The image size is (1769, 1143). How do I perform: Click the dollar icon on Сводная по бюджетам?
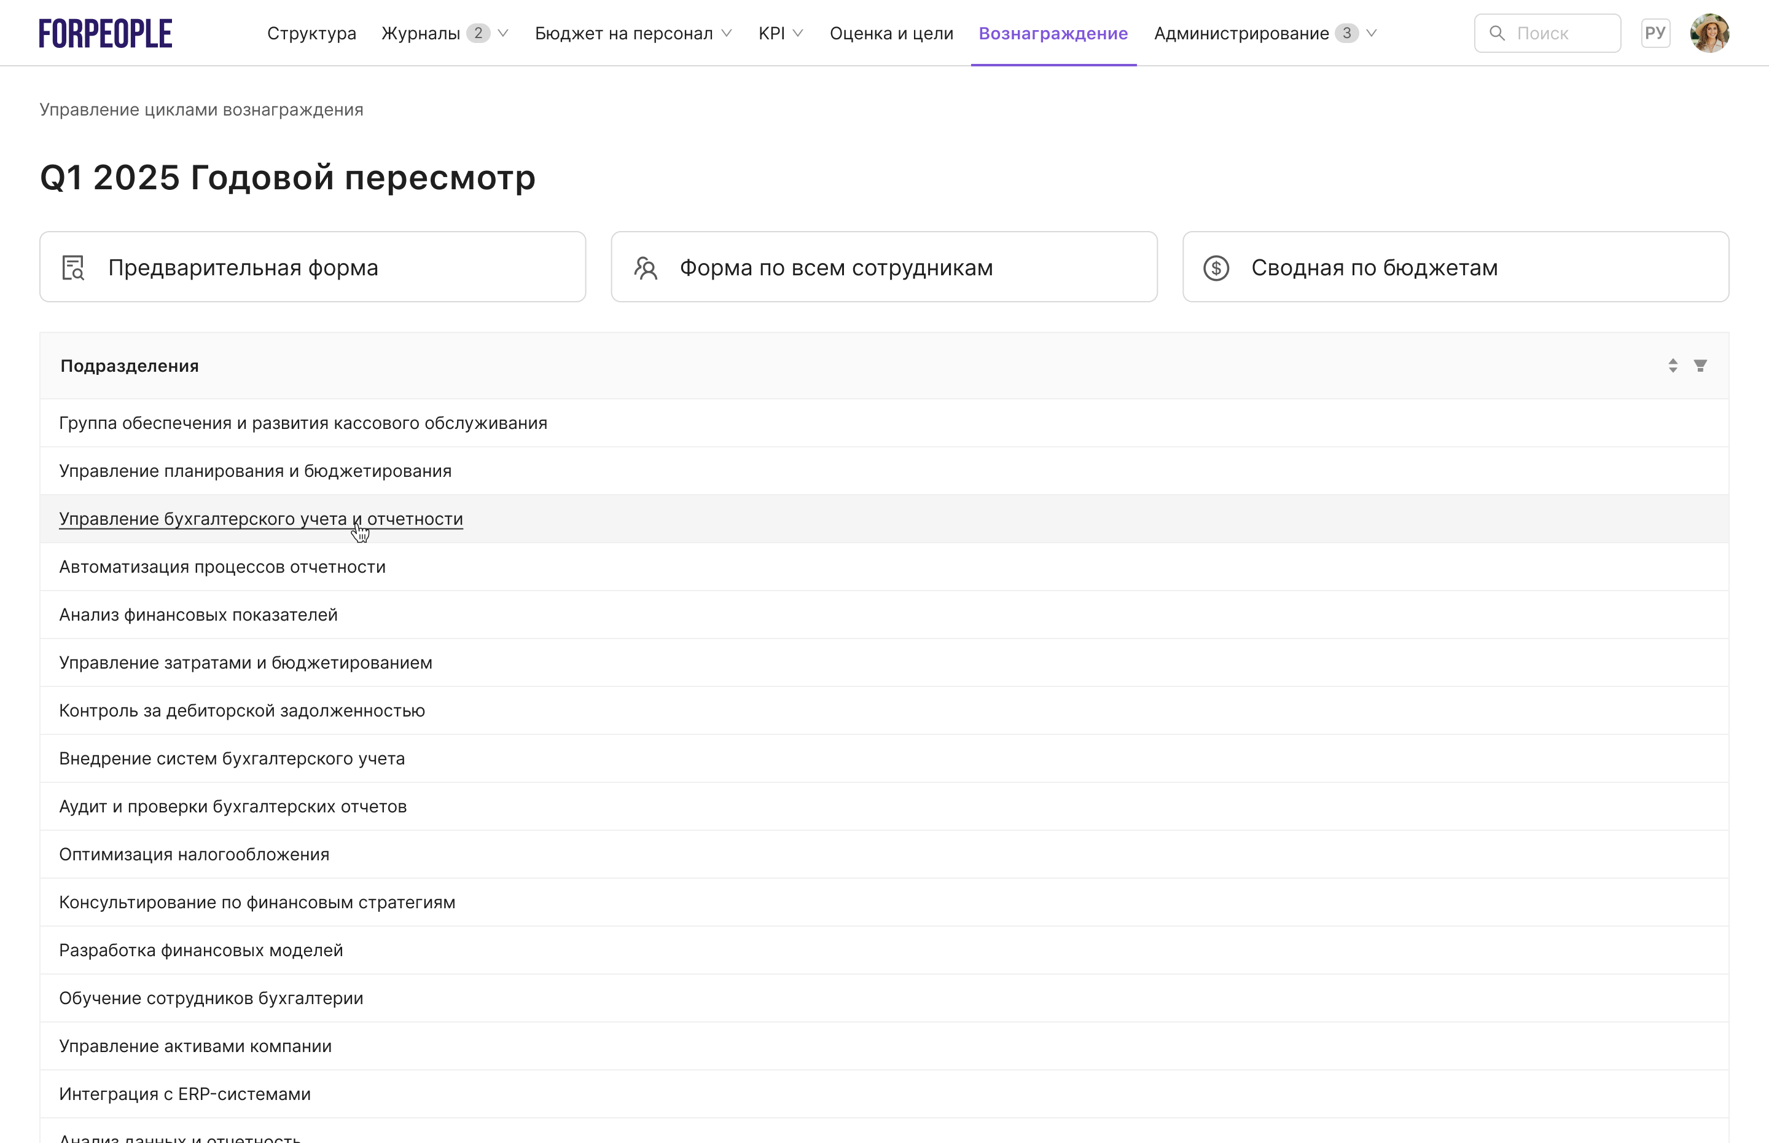(x=1216, y=268)
